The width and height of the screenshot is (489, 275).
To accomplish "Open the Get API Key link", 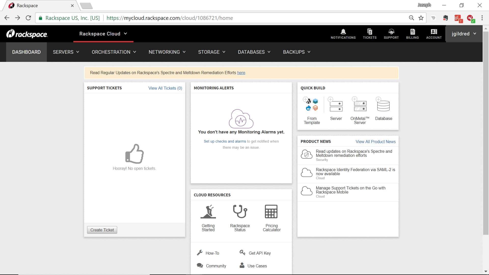I will click(x=255, y=253).
